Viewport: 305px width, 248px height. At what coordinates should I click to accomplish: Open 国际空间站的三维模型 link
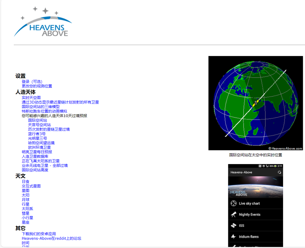tap(41, 107)
